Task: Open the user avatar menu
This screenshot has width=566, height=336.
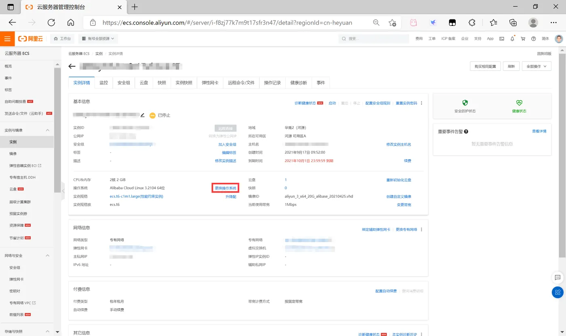Action: [559, 39]
